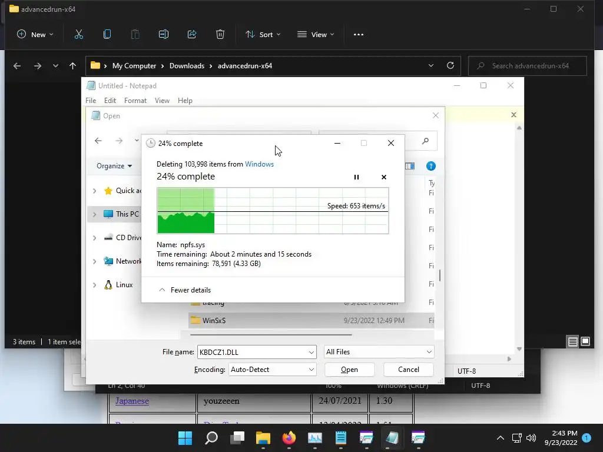Click the volume icon in system tray
Image resolution: width=603 pixels, height=452 pixels.
coord(531,438)
